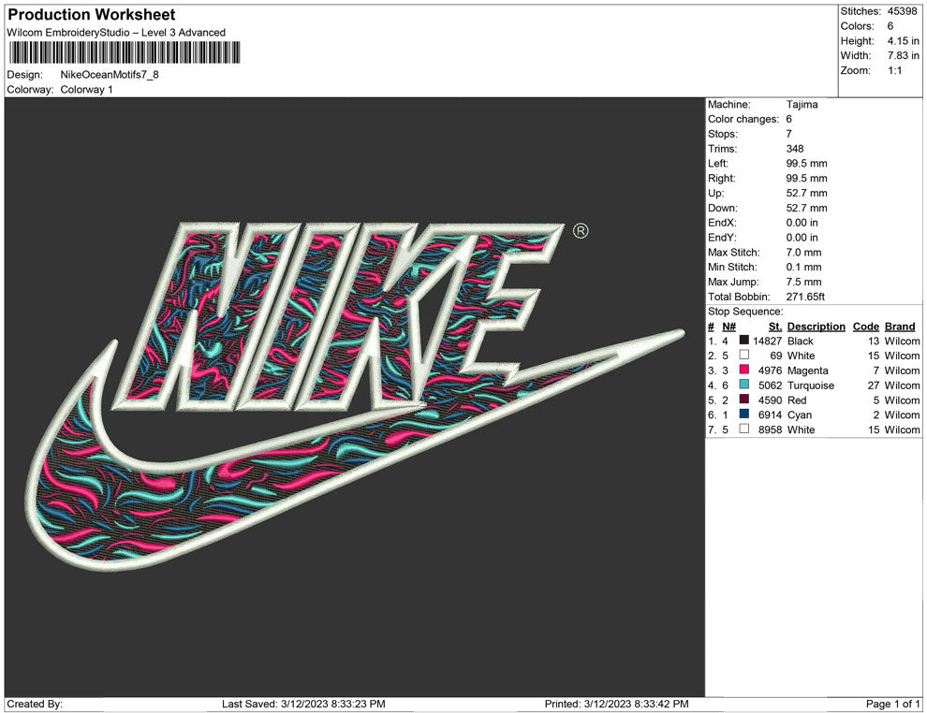
Task: Click the Width value '7.83 in'
Action: 903,55
